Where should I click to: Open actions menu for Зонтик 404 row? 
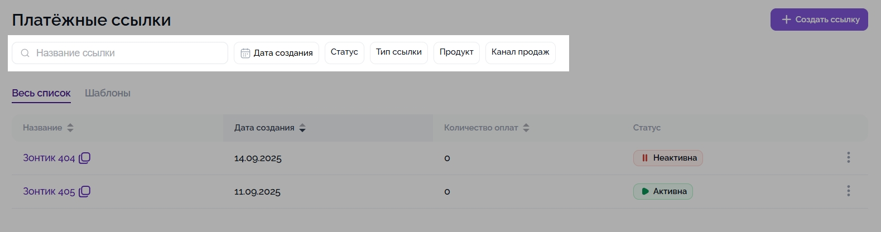(848, 158)
